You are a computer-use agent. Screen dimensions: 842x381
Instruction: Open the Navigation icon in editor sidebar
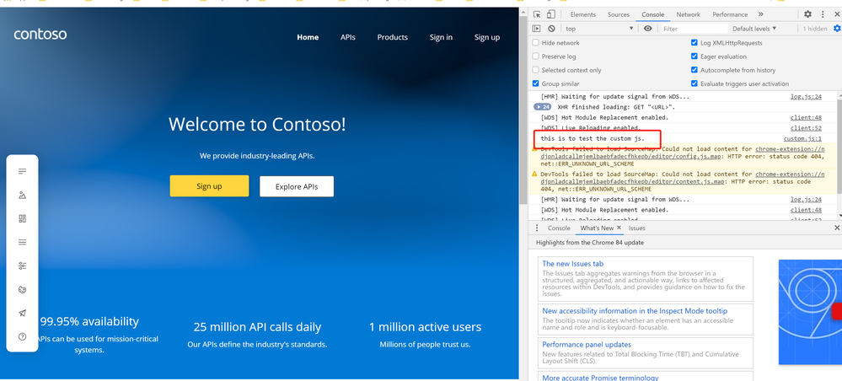22,243
